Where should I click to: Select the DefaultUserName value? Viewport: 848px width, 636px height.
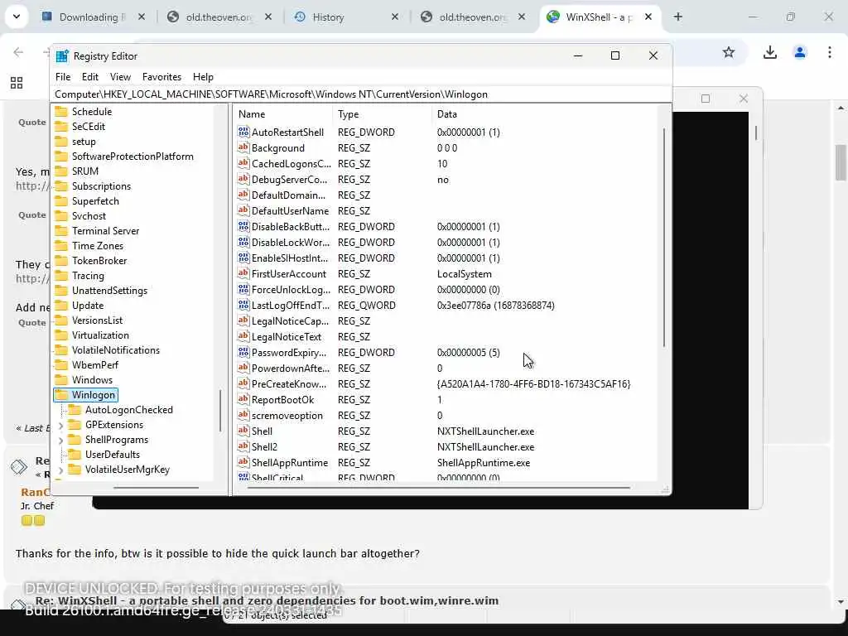[290, 211]
